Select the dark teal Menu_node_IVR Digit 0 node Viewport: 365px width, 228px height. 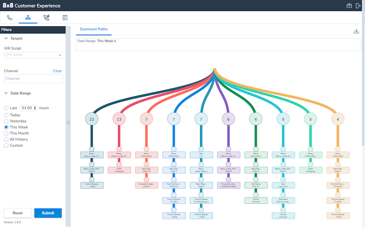tap(92, 170)
